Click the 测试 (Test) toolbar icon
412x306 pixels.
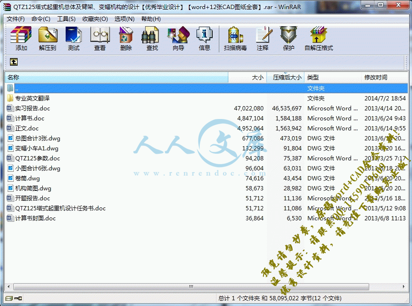[74, 34]
